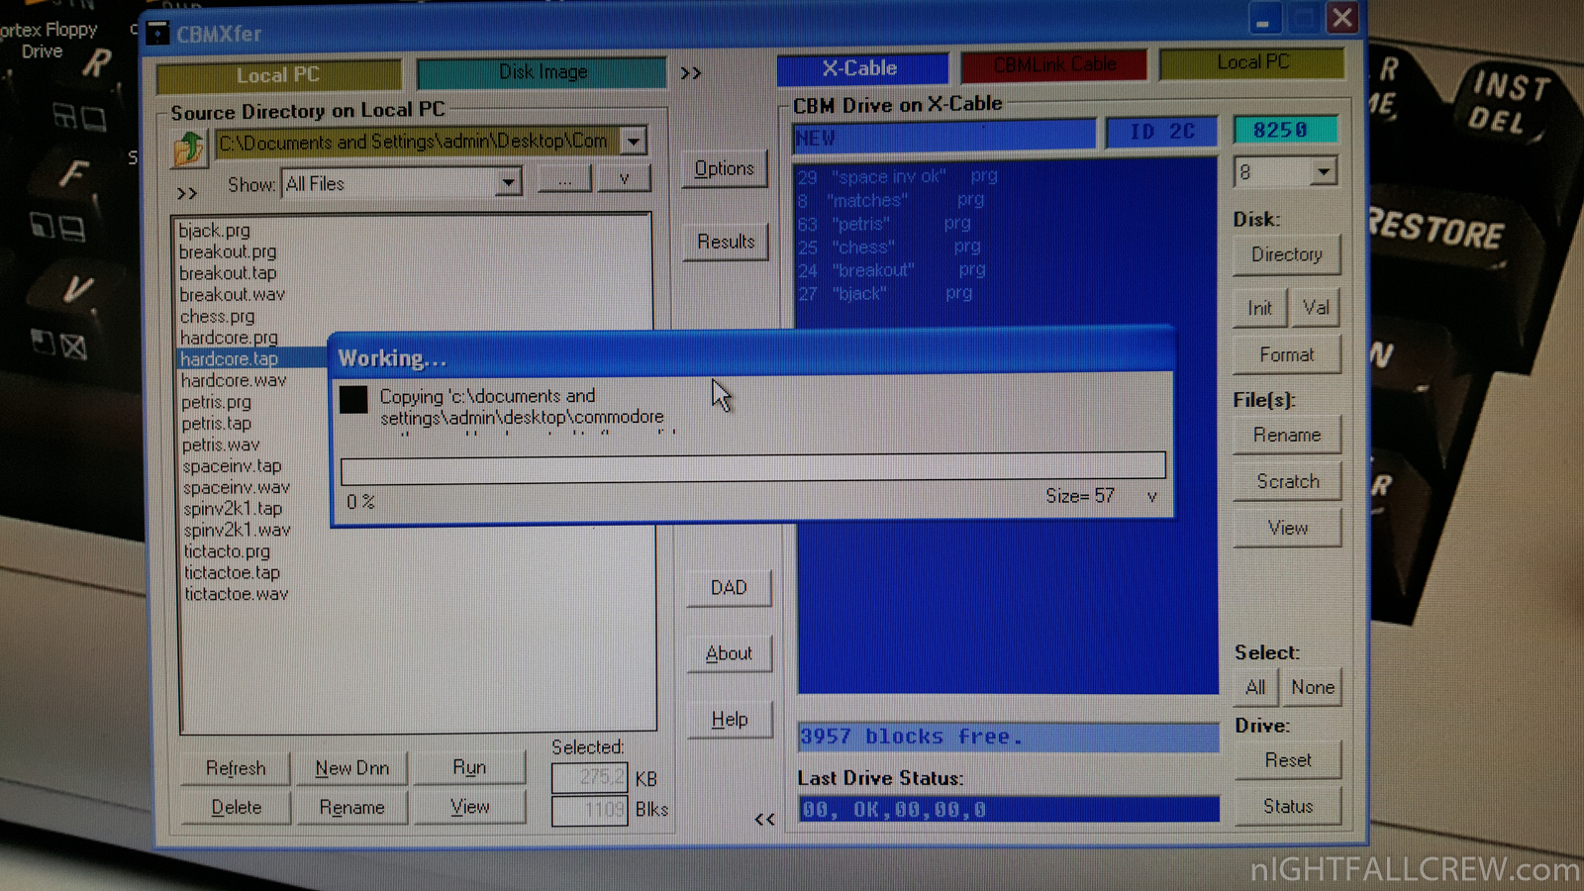The height and width of the screenshot is (891, 1584).
Task: Select the CBMLink Cable tab
Action: [x=1054, y=65]
